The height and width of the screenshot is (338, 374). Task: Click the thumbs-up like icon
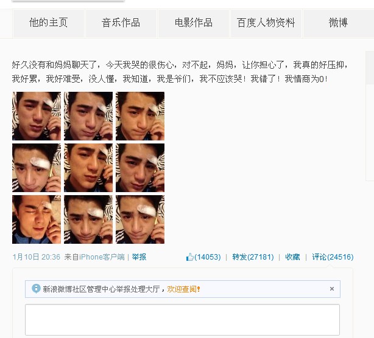click(x=190, y=257)
